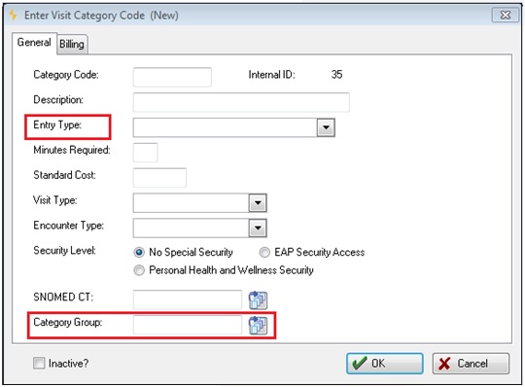This screenshot has width=525, height=387.
Task: Switch to the Billing tab
Action: (72, 44)
